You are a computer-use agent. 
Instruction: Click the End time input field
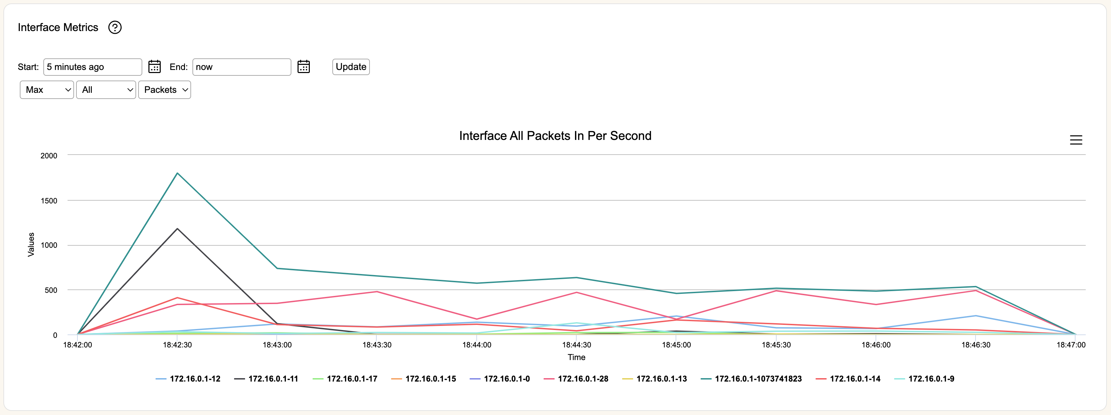(x=242, y=67)
